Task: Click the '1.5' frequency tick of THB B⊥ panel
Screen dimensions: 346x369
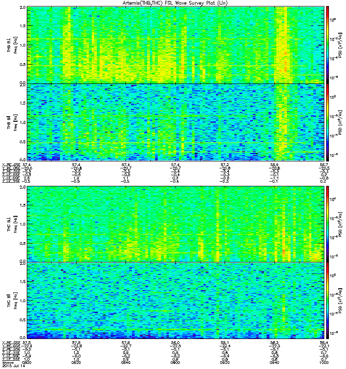Action: click(23, 26)
